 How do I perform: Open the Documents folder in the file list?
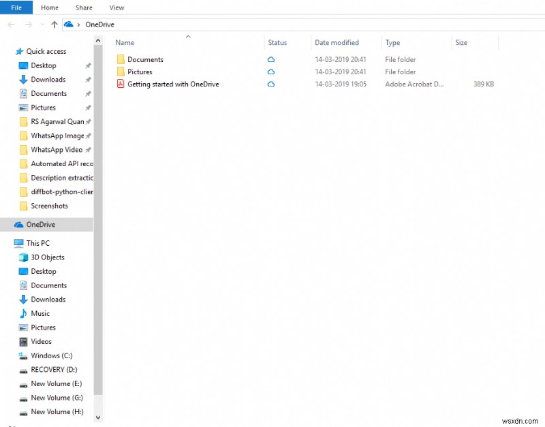point(146,59)
